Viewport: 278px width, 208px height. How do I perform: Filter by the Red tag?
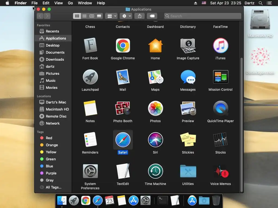(53, 138)
